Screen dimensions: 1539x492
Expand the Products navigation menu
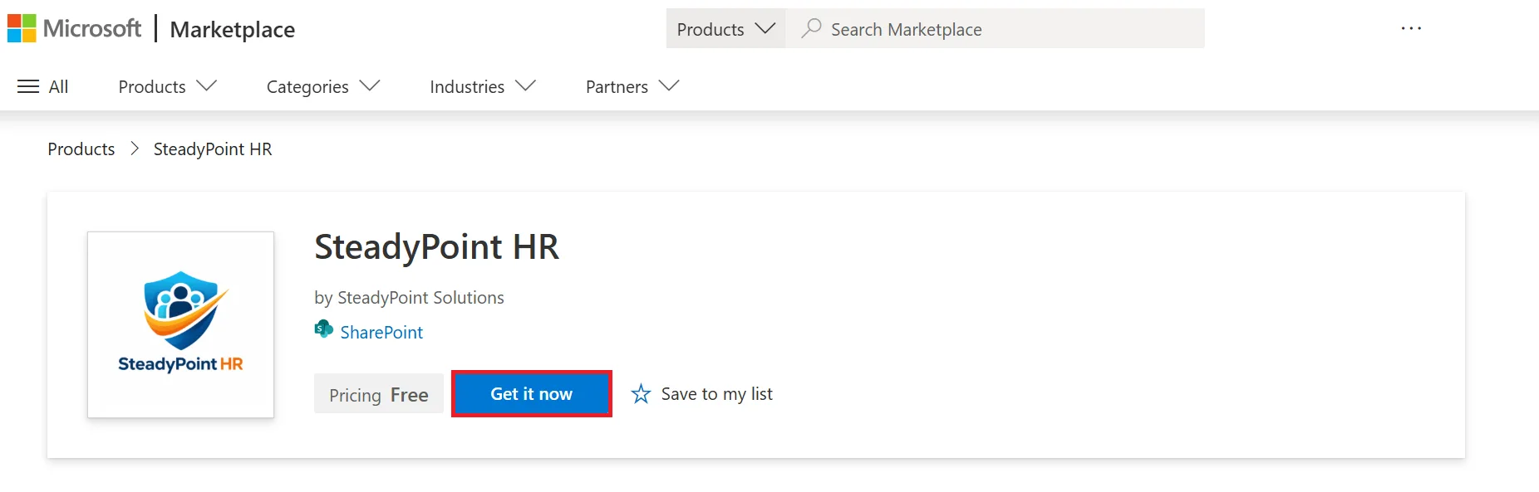coord(167,86)
